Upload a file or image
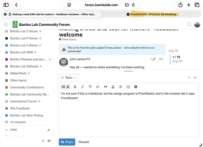Image resolution: width=203 pixels, height=147 pixels. pyautogui.click(x=113, y=87)
